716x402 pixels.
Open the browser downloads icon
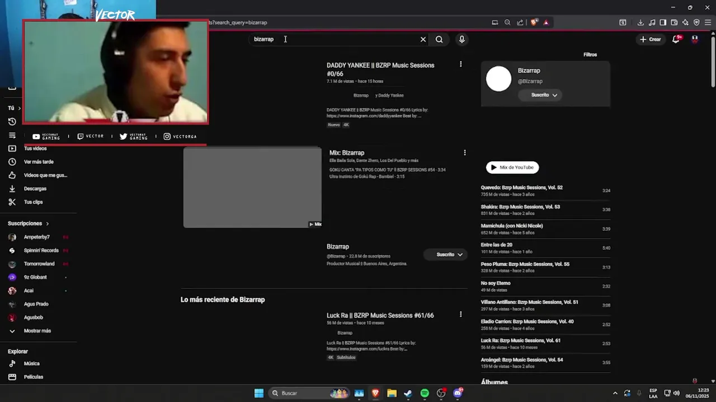640,22
